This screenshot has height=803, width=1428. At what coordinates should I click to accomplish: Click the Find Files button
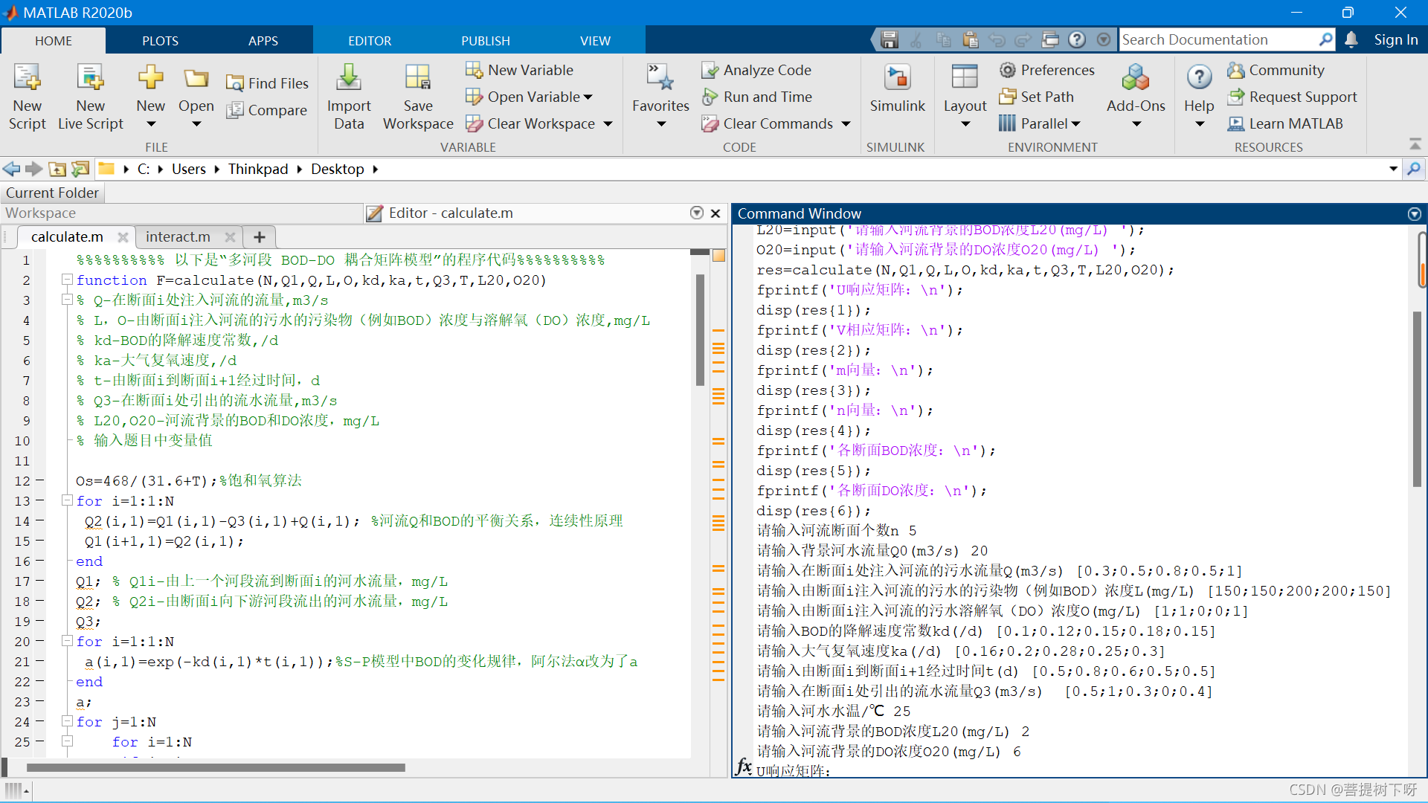(x=267, y=83)
